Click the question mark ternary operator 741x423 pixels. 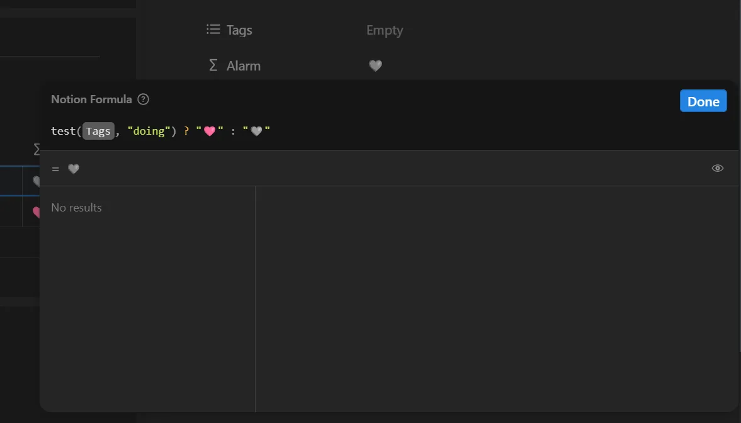[x=186, y=131]
